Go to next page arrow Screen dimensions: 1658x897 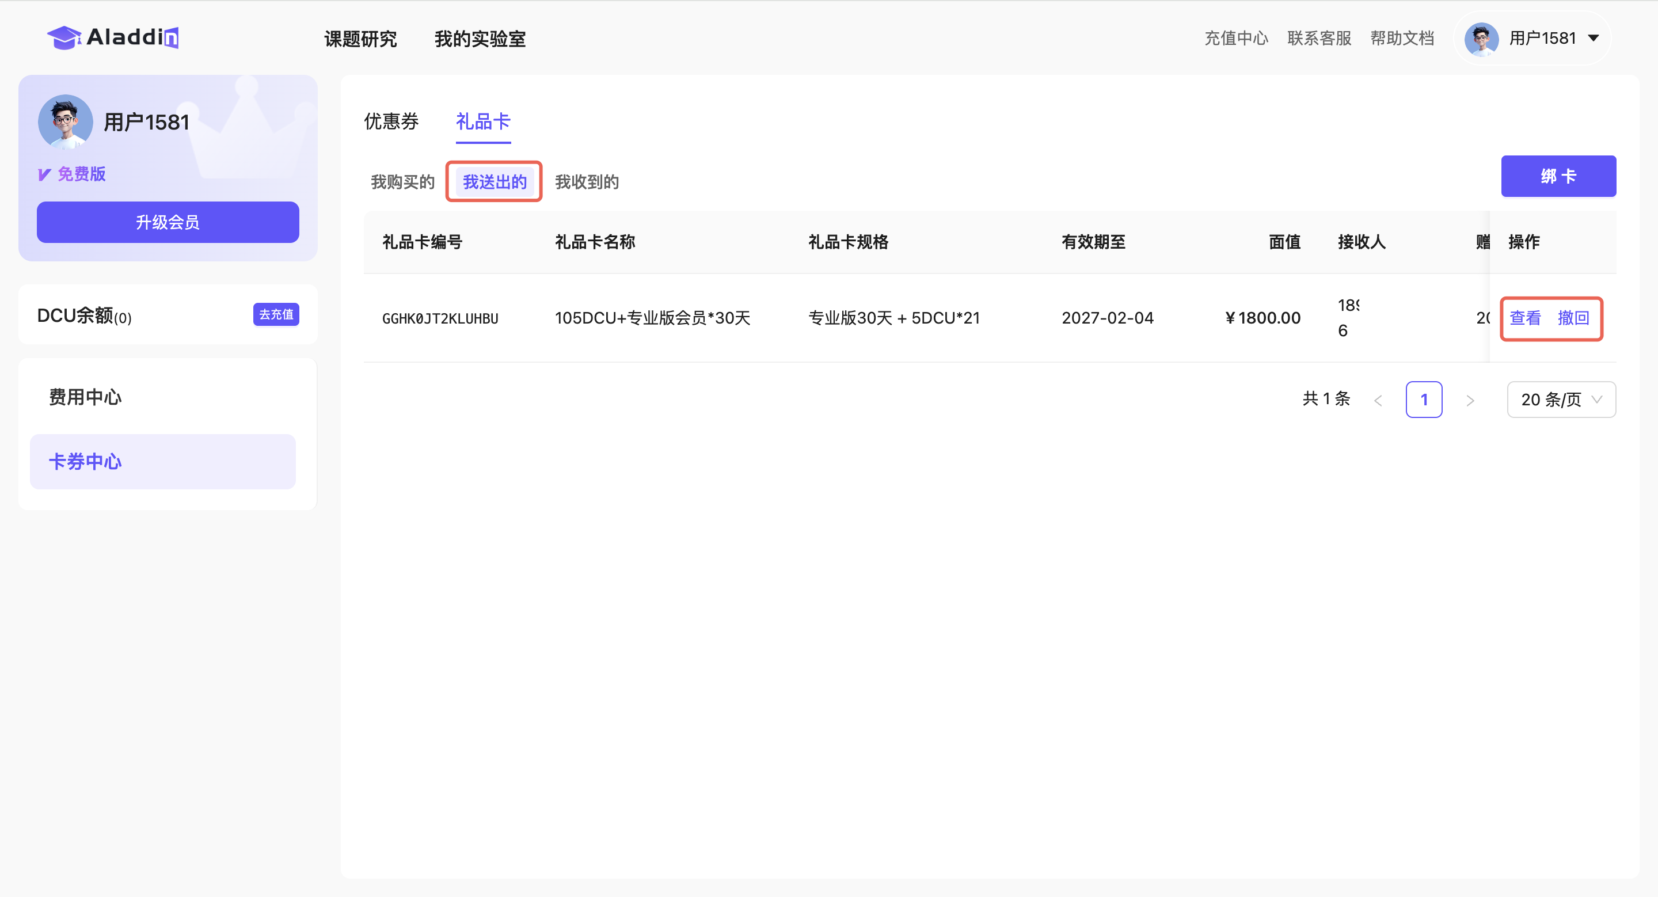coord(1470,400)
